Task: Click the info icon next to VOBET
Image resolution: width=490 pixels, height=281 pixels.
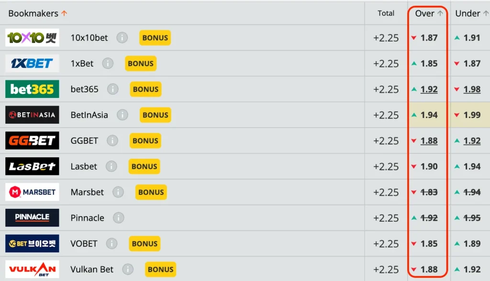Action: pyautogui.click(x=111, y=244)
